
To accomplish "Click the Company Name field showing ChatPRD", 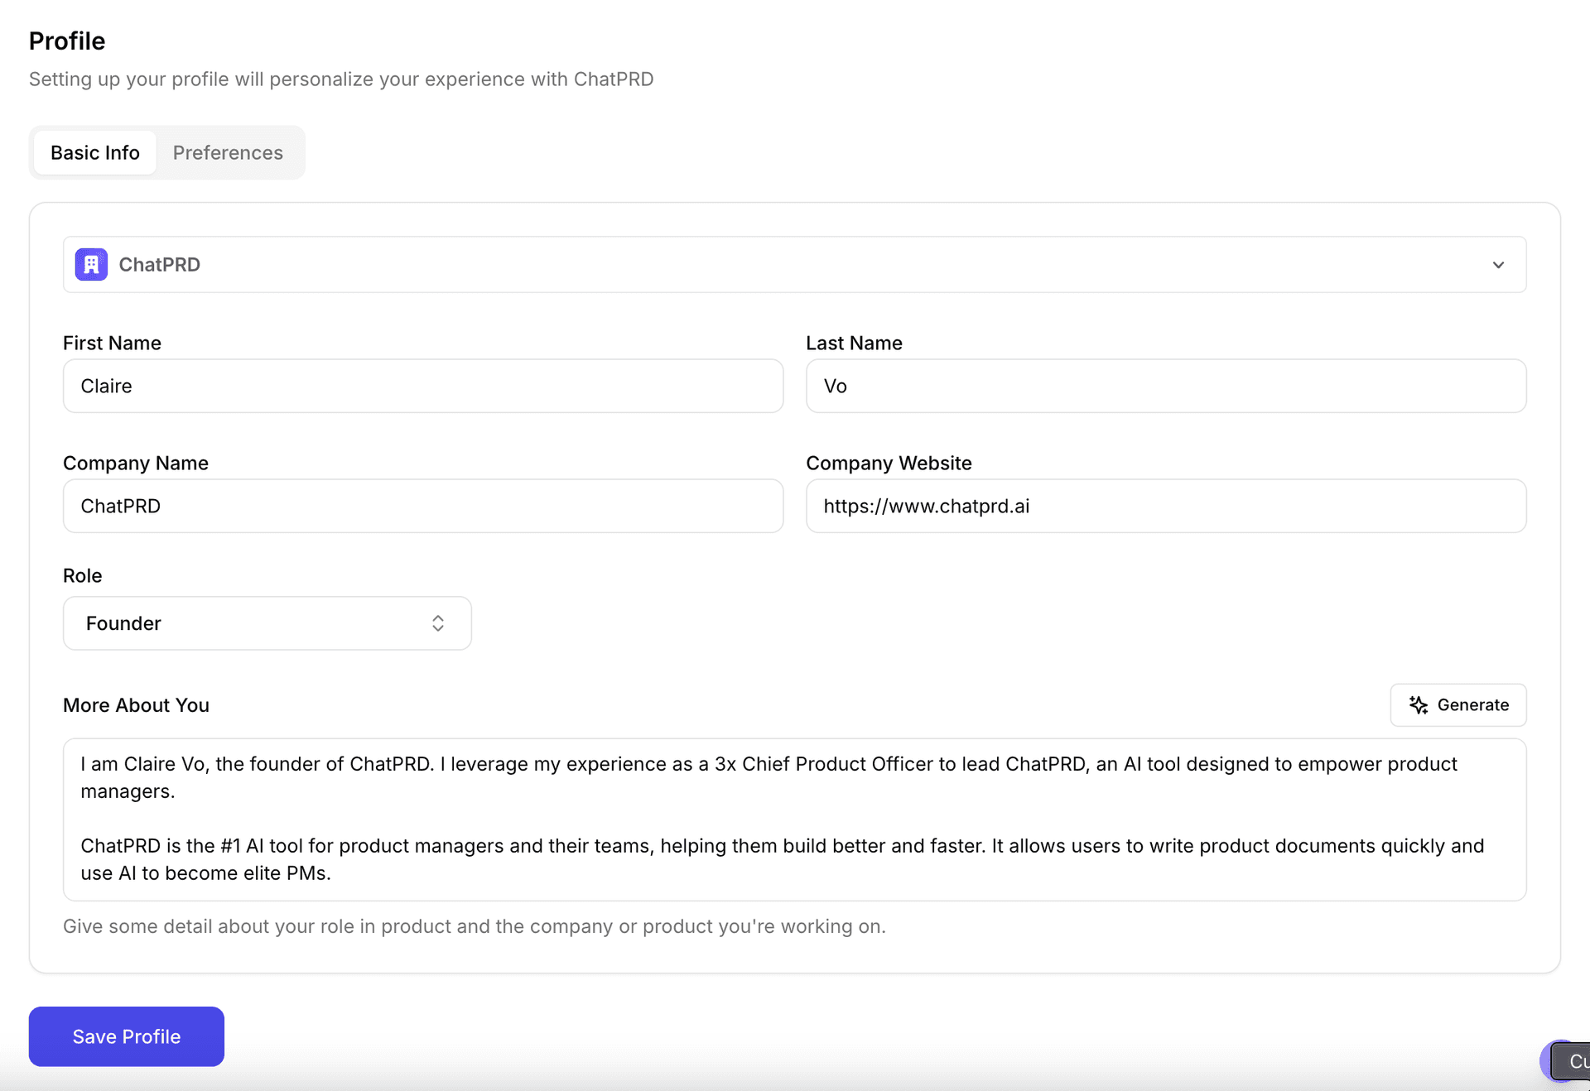I will tap(422, 506).
